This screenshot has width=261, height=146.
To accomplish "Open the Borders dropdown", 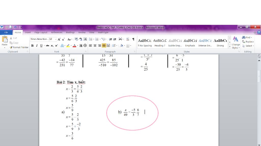I will [131, 46].
